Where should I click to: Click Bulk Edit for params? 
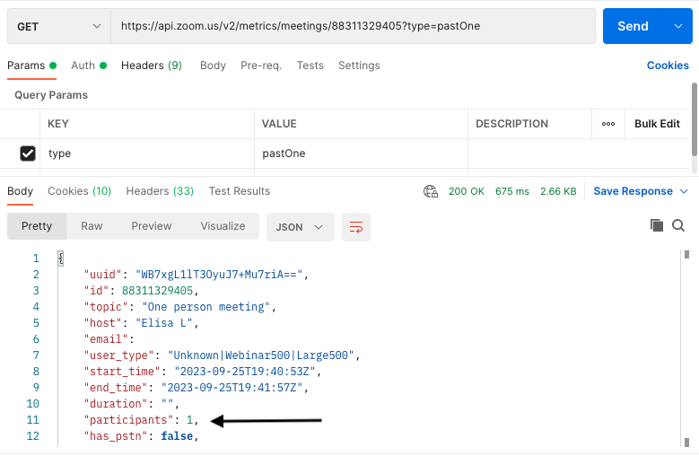[657, 124]
